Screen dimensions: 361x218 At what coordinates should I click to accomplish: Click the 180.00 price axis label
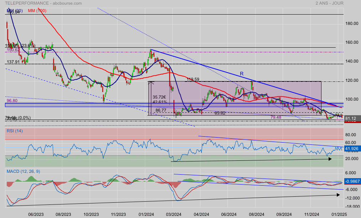[x=352, y=23]
